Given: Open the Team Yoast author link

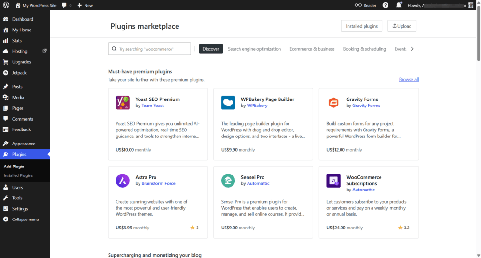Looking at the screenshot, I should (153, 106).
